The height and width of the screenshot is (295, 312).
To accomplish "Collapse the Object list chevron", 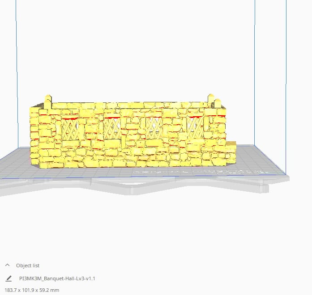I will [8, 265].
